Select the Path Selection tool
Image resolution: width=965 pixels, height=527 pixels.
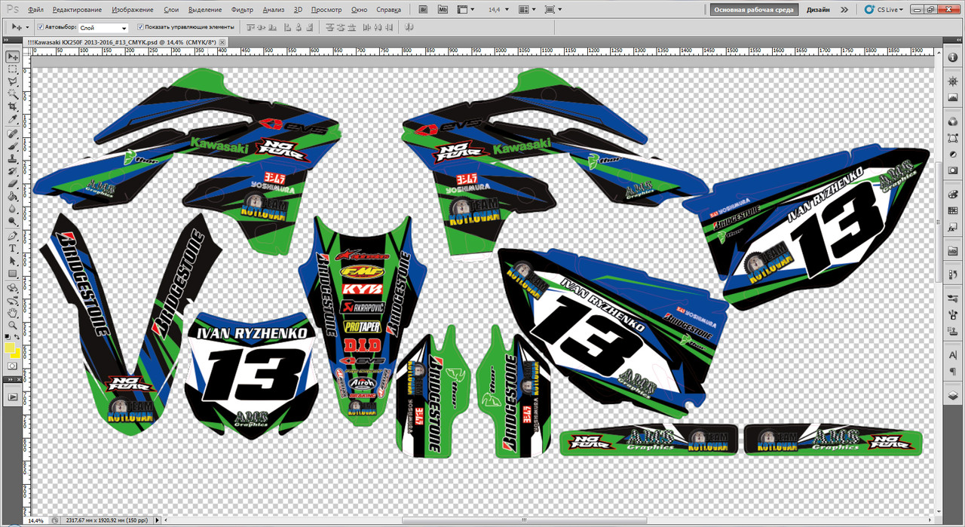click(13, 260)
